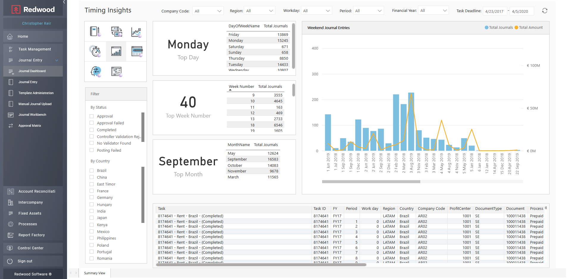
Task: Click the refresh icon beside Task Deadline
Action: [x=544, y=11]
